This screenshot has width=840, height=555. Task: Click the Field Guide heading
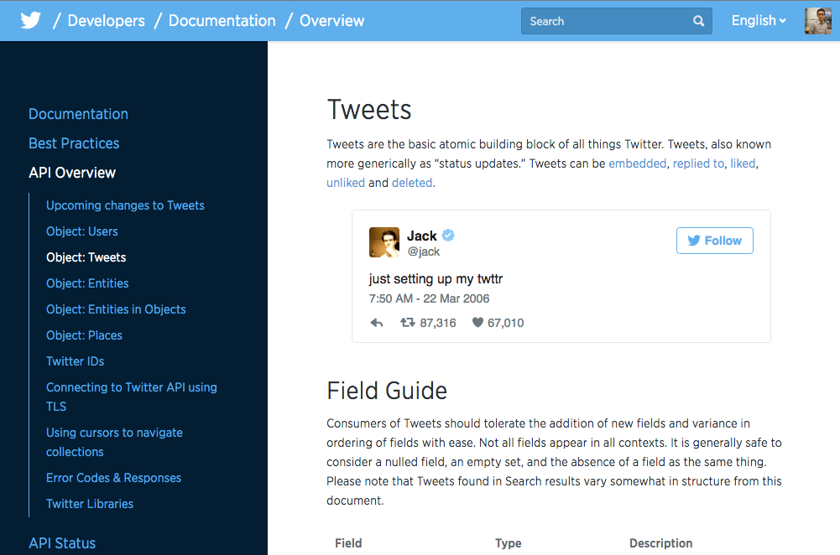387,391
